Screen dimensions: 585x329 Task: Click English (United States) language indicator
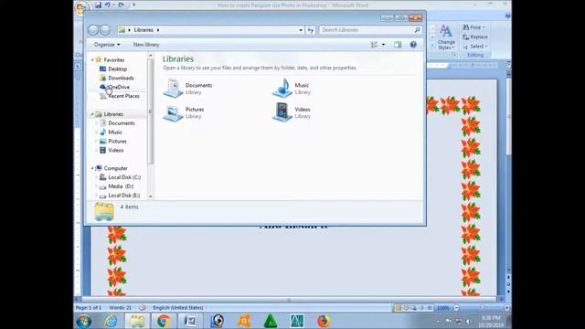(178, 308)
